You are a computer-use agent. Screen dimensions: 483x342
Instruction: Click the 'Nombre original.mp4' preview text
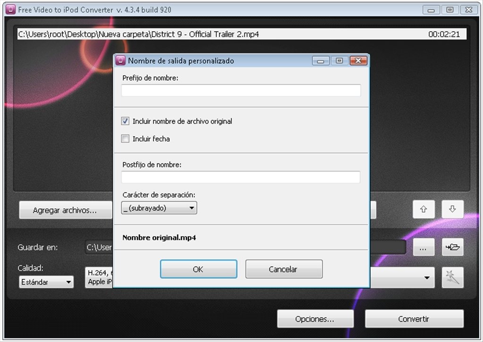point(159,238)
